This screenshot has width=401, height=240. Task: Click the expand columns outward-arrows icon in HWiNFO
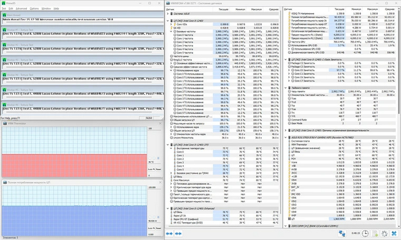170,234
